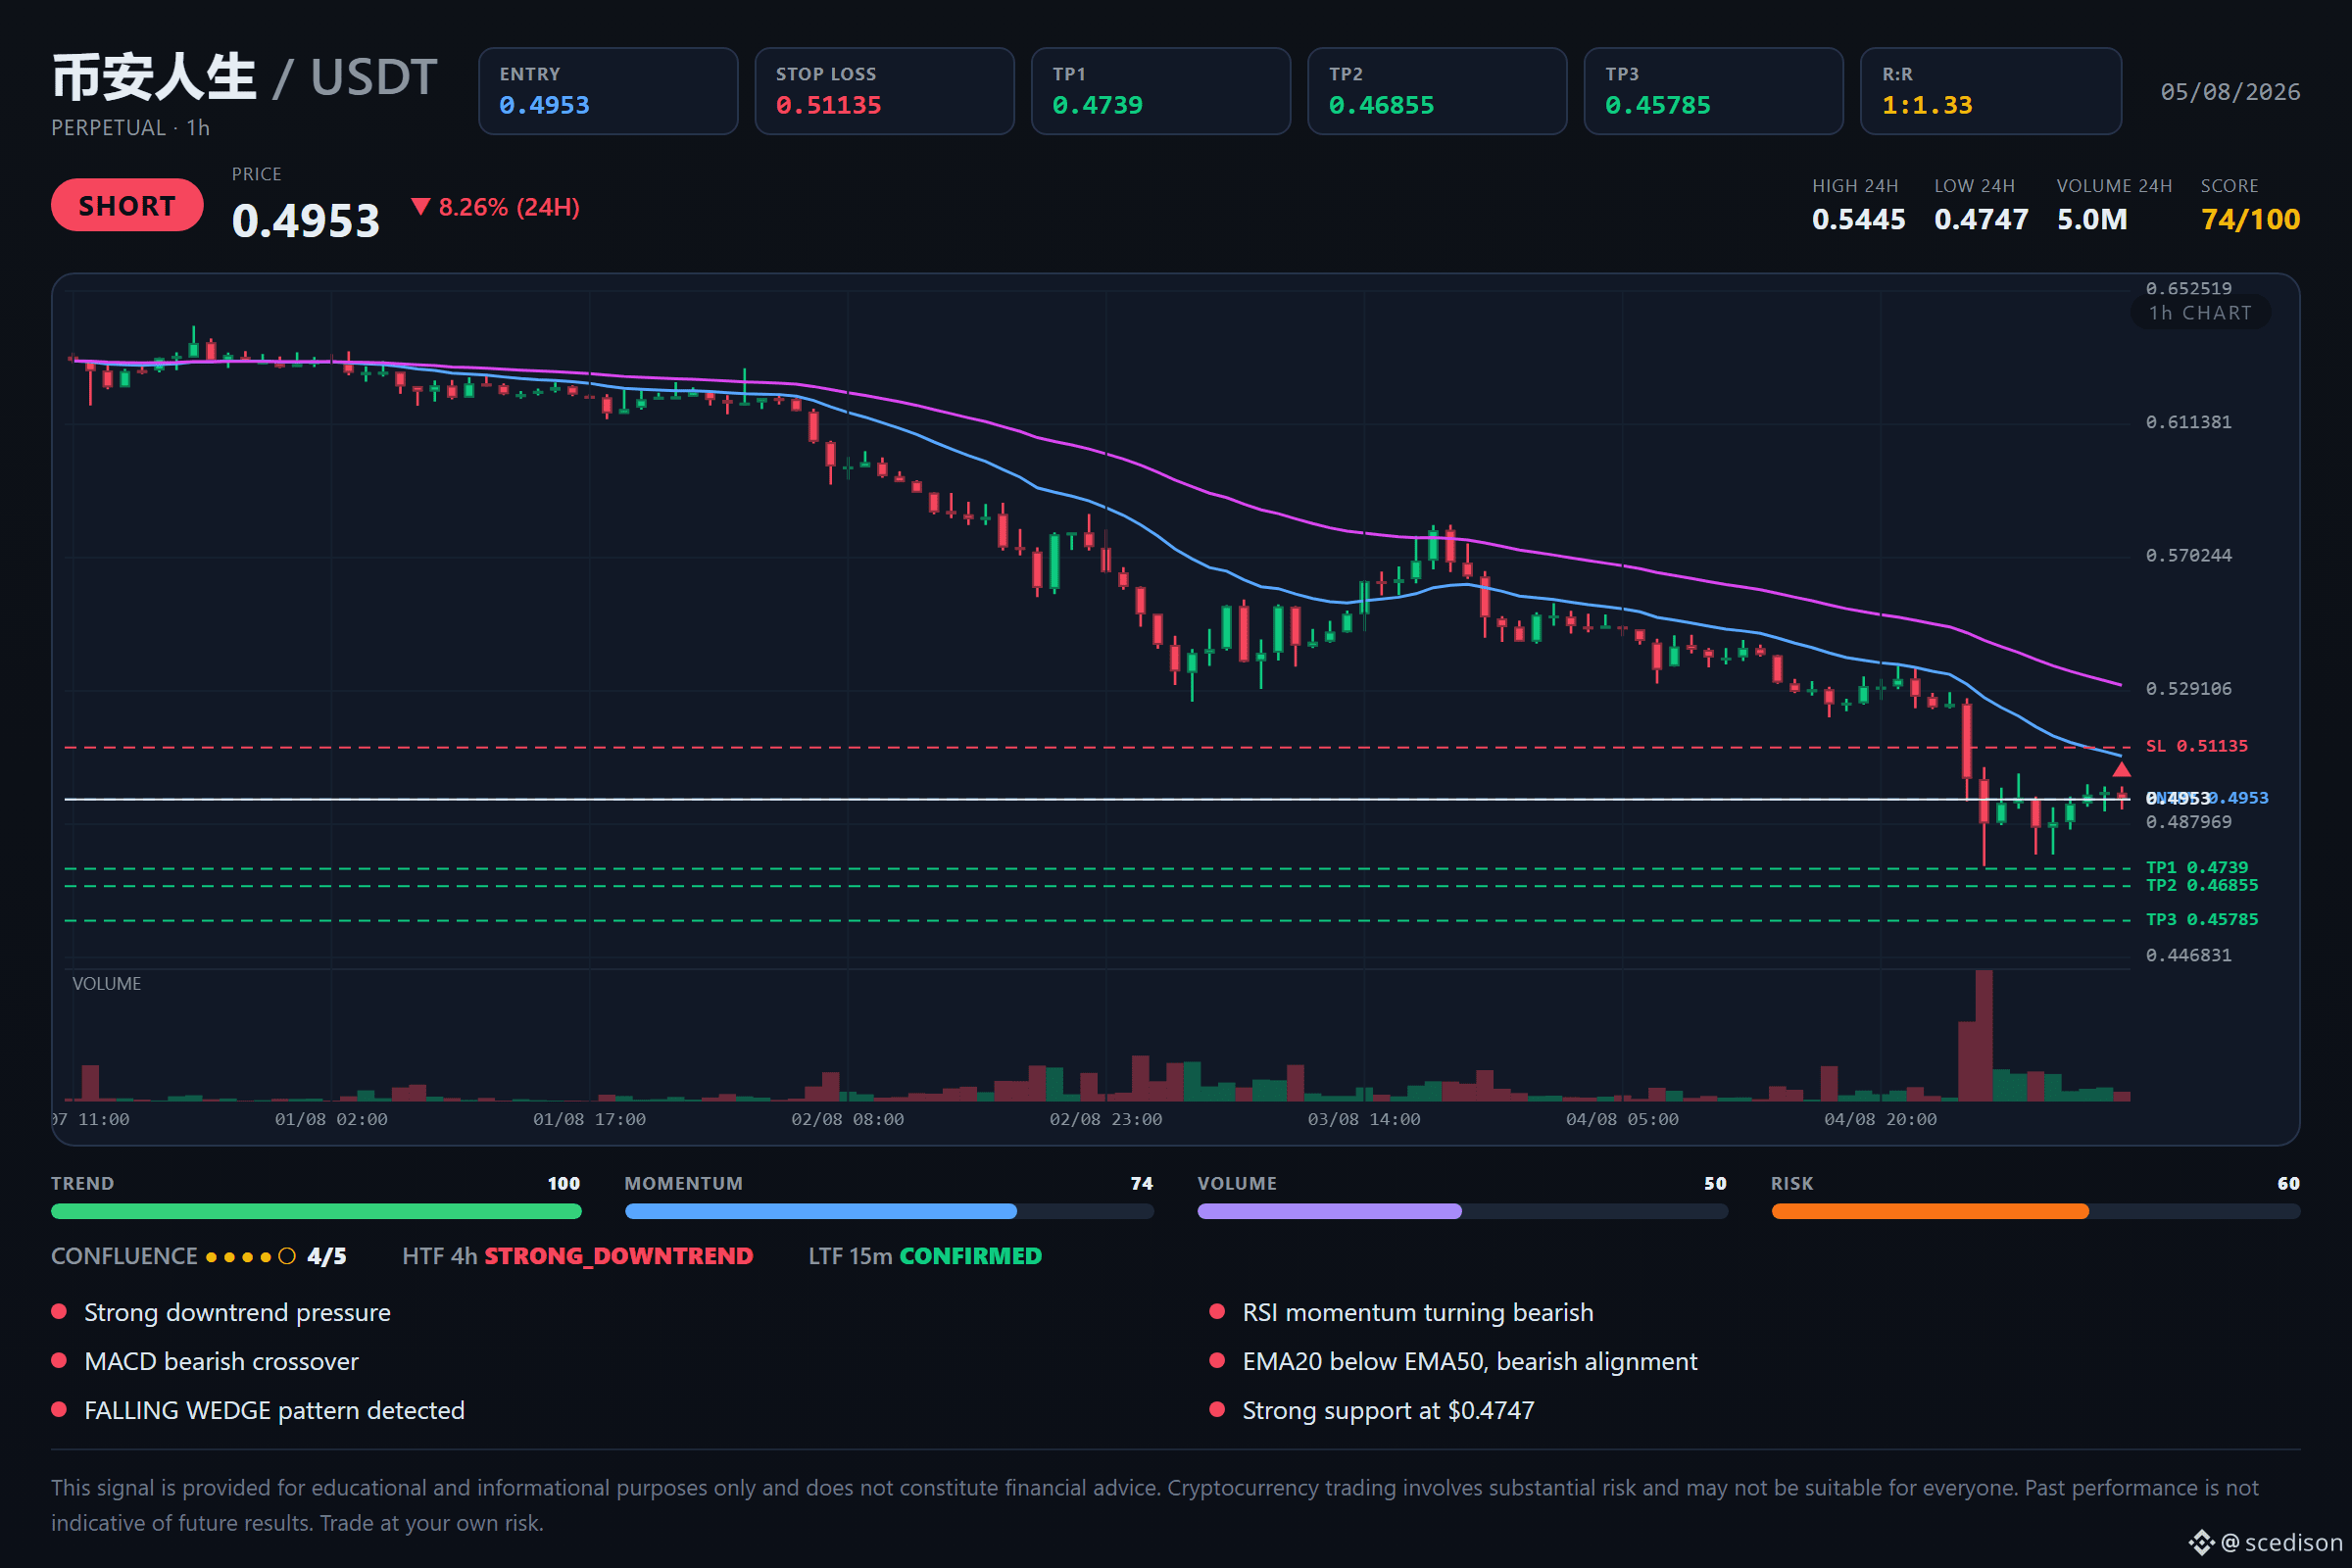Click the 1h CHART badge
This screenshot has width=2352, height=1568.
coord(2200,313)
